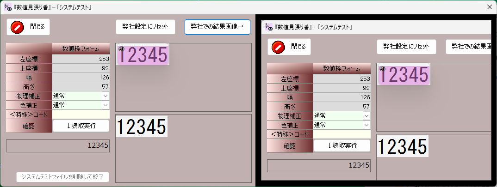497x187 pixels.
Task: Click システムテストファイルを削除して終了
Action: point(63,177)
